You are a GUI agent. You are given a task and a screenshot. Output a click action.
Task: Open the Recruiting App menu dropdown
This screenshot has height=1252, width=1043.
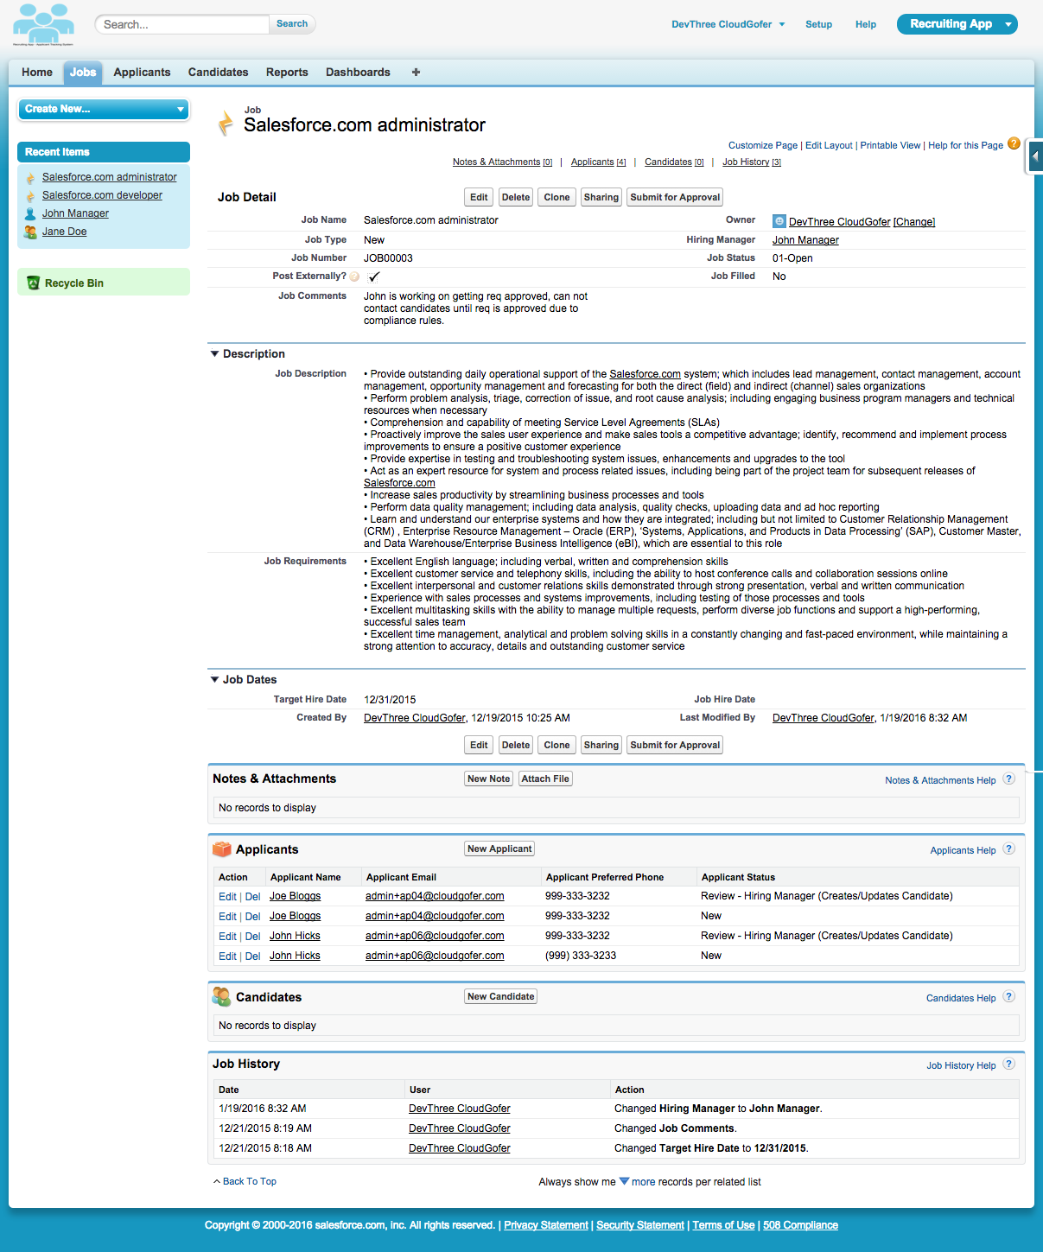coord(1008,24)
